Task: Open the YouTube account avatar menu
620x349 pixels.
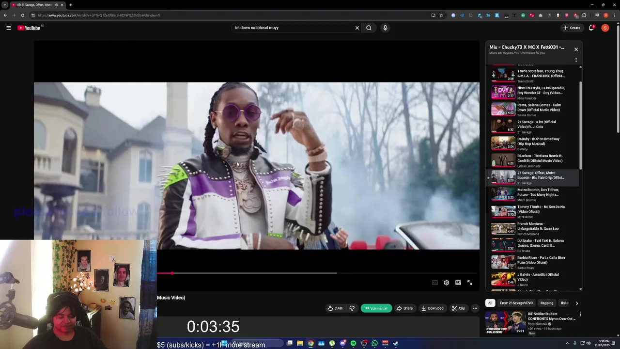Action: click(605, 28)
